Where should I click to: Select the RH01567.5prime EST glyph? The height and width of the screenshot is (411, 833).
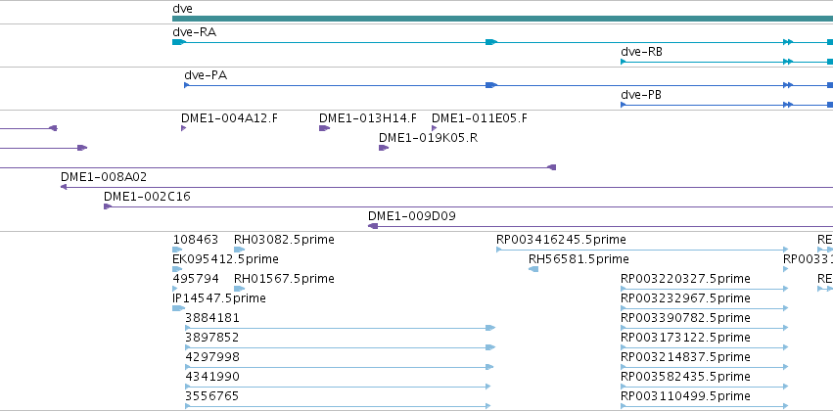pyautogui.click(x=239, y=289)
